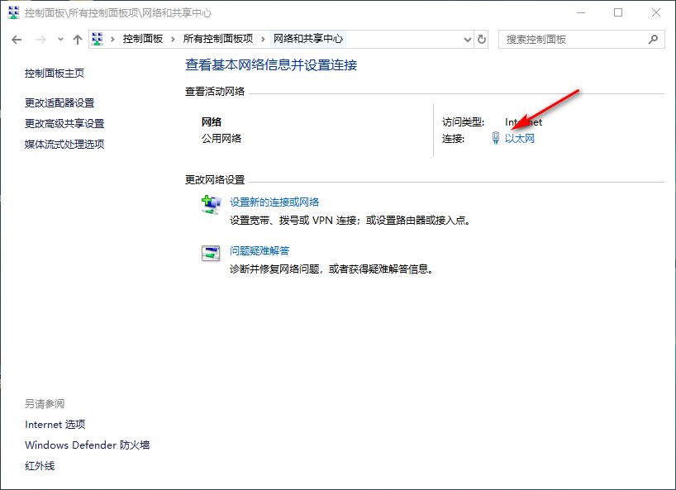Screen dimensions: 676x490
Task: Open Windows Defender 防火墙 link
Action: click(x=87, y=445)
